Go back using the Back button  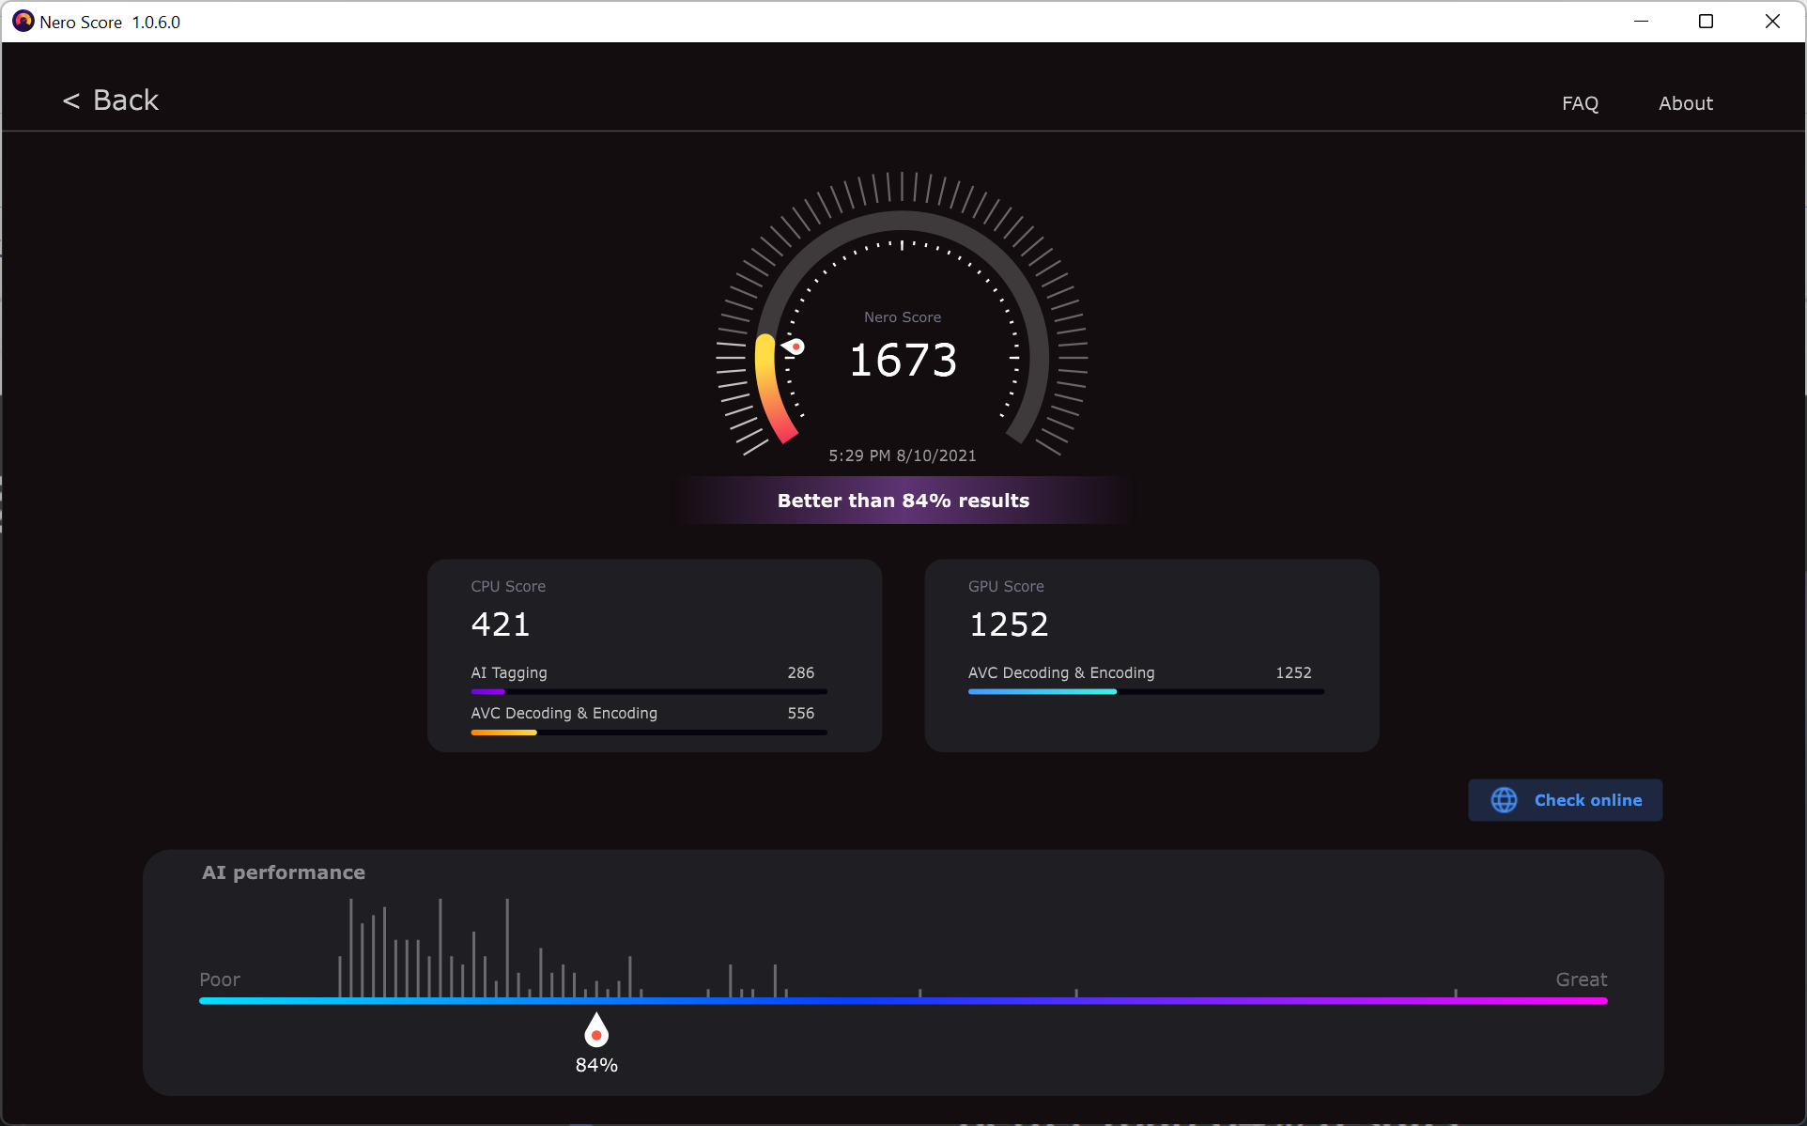(x=125, y=100)
